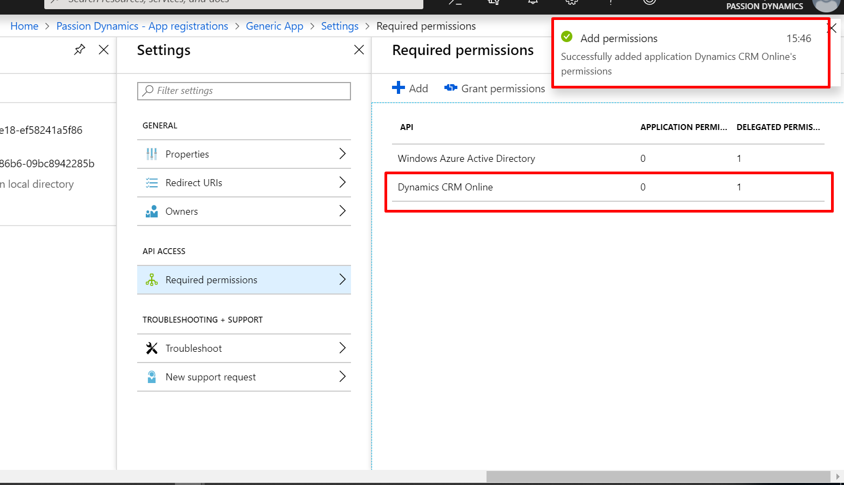Expand Owners chevron arrow
844x485 pixels.
tap(342, 211)
